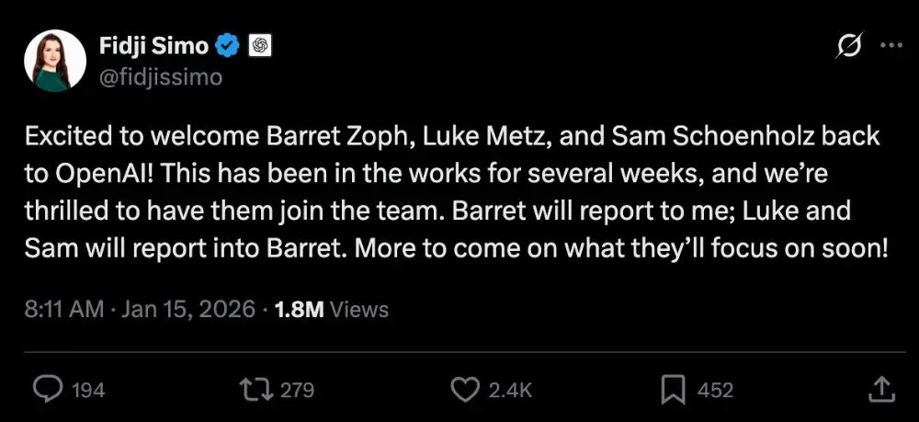Click the reply speech bubble icon
Image resolution: width=919 pixels, height=422 pixels.
tap(47, 389)
